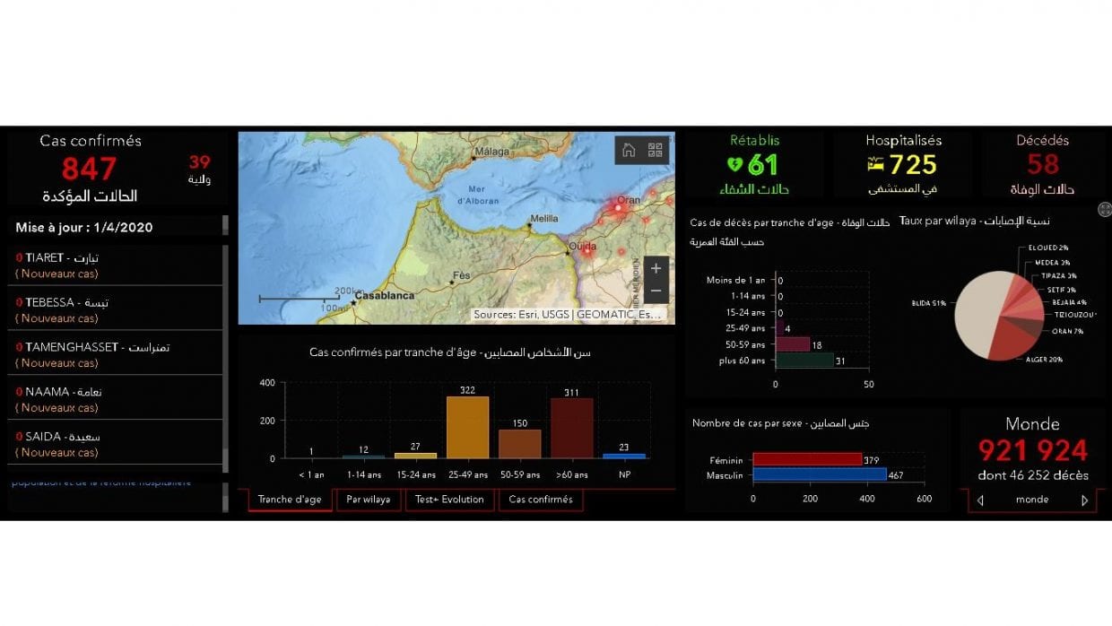Click the right arrow beside monde
Screen dimensions: 1112x626
tap(1084, 500)
